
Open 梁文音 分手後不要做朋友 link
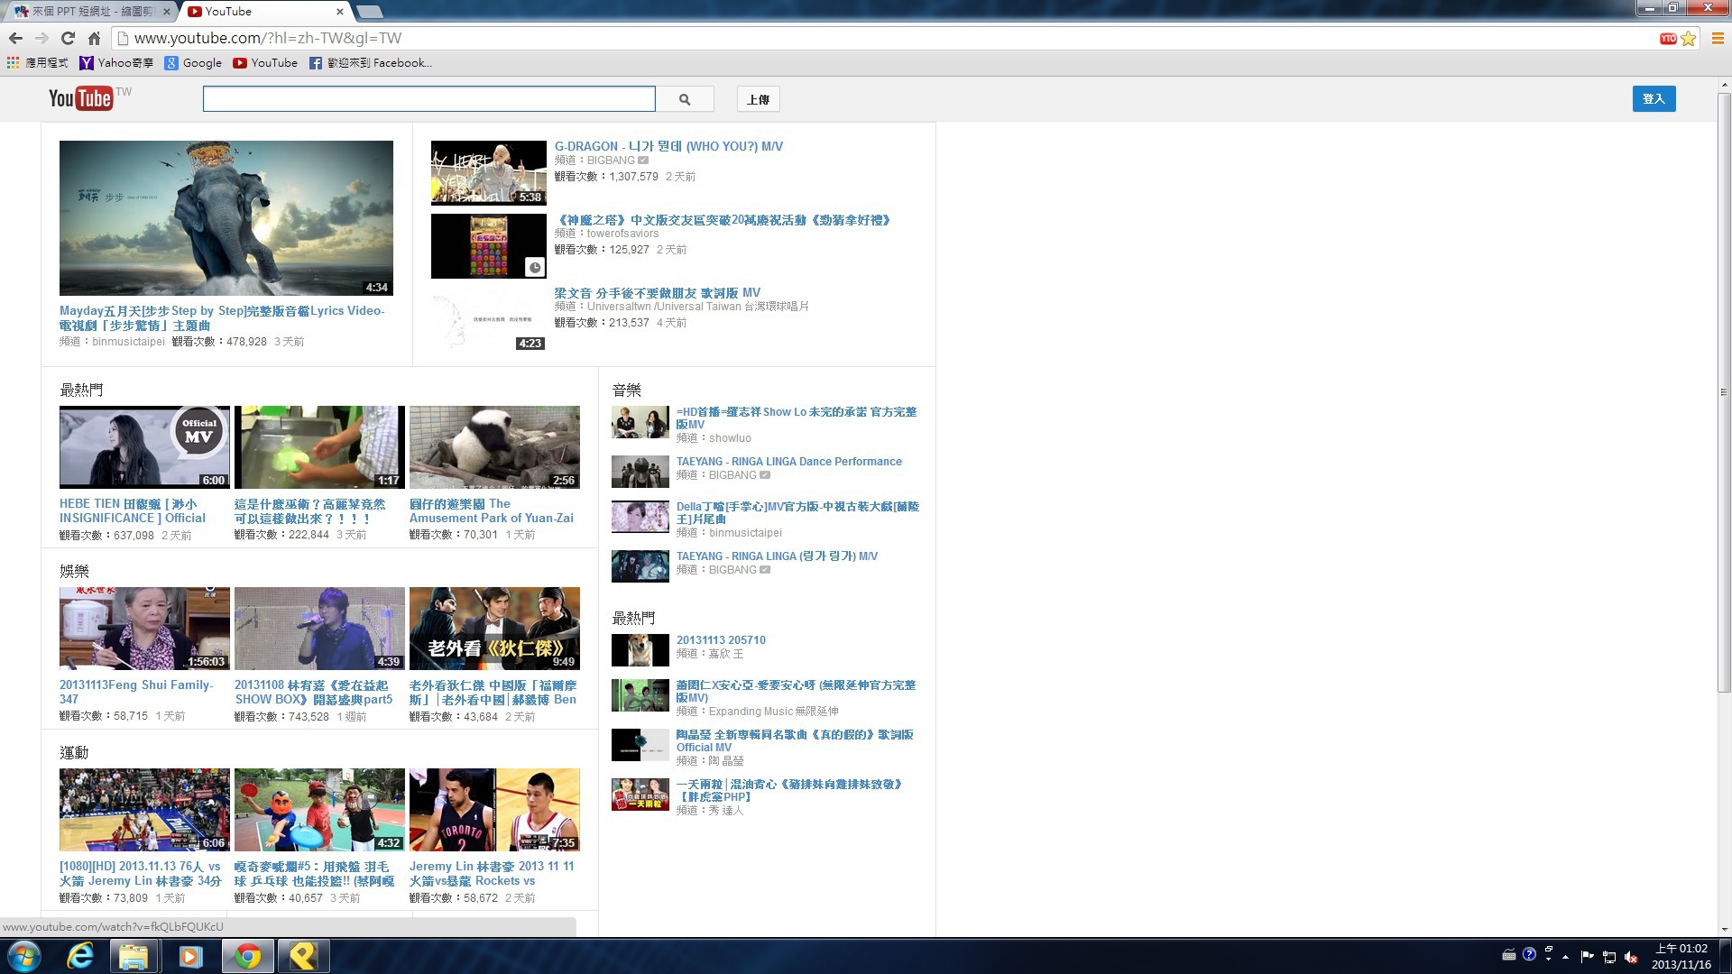tap(657, 293)
